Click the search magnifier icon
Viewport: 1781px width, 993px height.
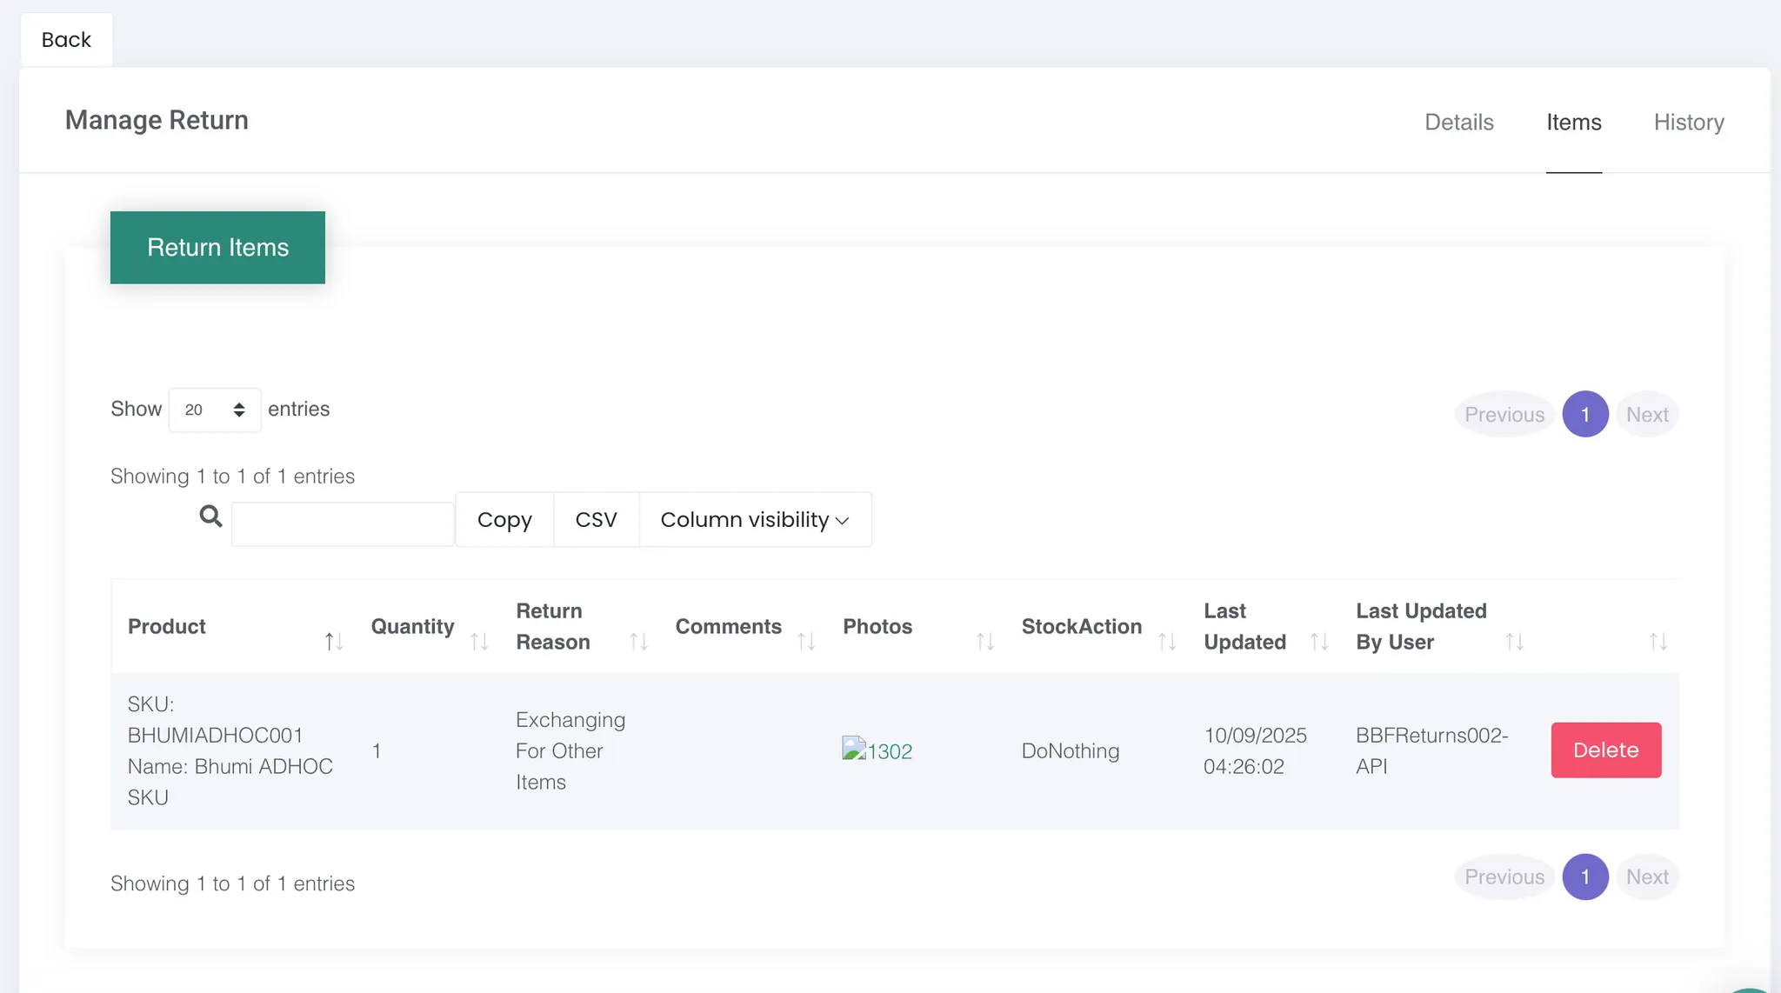(210, 516)
